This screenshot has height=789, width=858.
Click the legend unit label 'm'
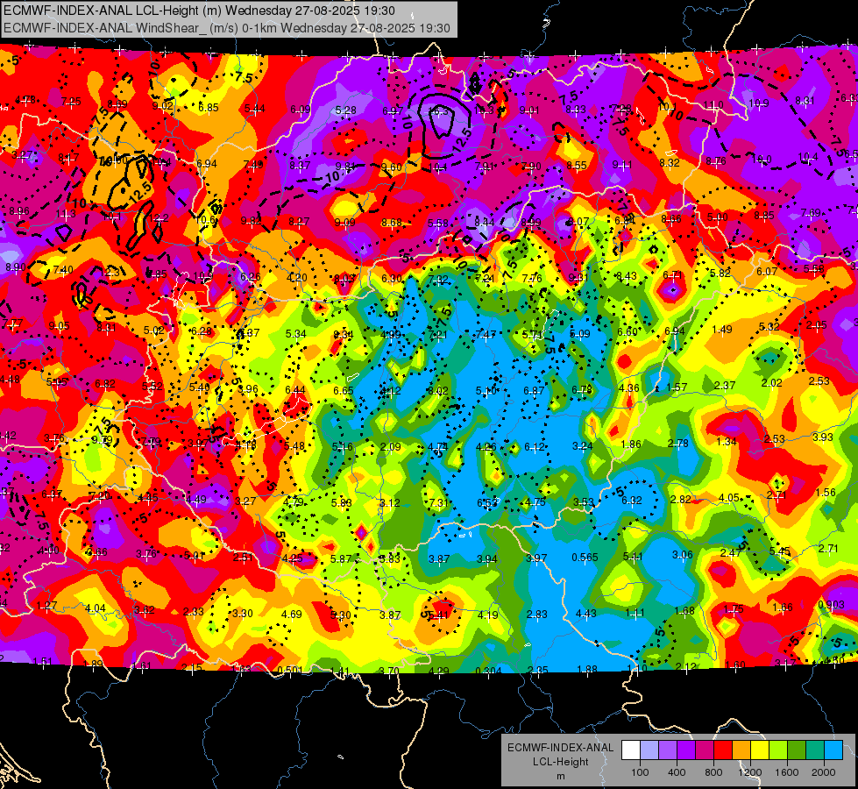pyautogui.click(x=561, y=776)
